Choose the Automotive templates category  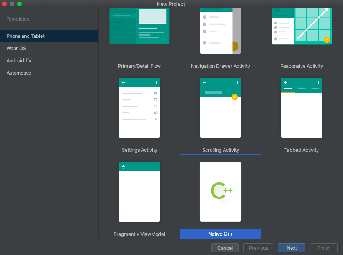click(49, 73)
